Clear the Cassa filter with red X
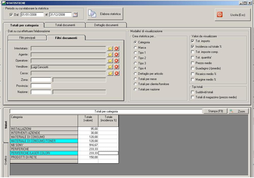This screenshot has width=254, height=178. point(116,73)
